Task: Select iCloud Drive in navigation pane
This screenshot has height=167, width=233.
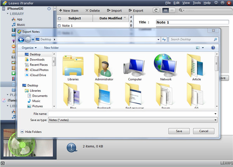Action: click(x=38, y=75)
